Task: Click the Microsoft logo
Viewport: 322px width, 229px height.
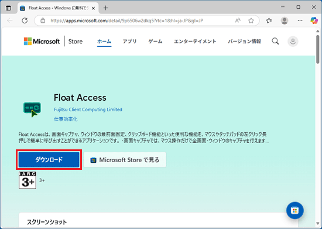Action: [42, 41]
